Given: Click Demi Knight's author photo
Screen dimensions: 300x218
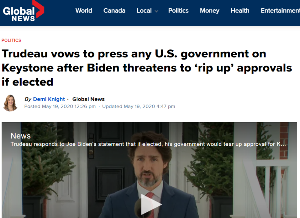Looking at the screenshot, I should pos(10,103).
